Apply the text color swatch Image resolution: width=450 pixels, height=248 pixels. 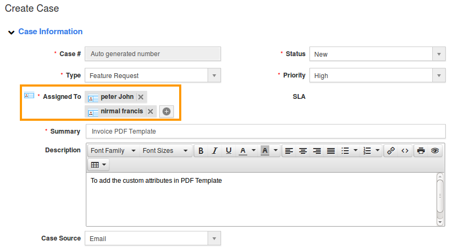point(242,151)
